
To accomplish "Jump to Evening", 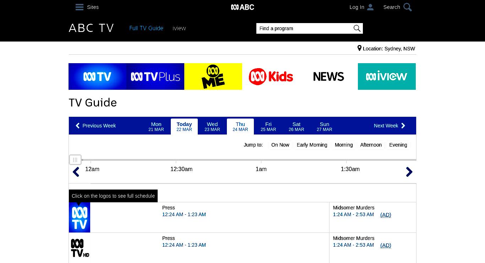I will click(x=398, y=145).
